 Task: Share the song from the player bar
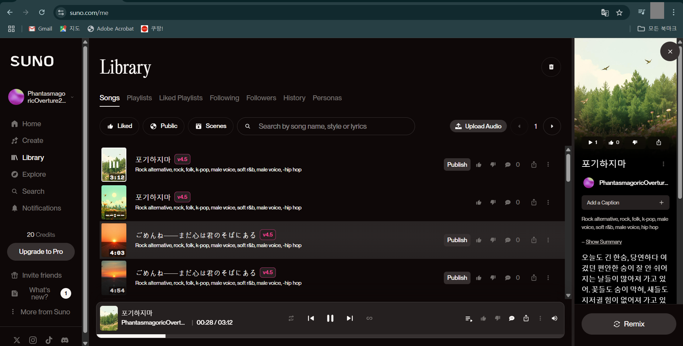[526, 318]
